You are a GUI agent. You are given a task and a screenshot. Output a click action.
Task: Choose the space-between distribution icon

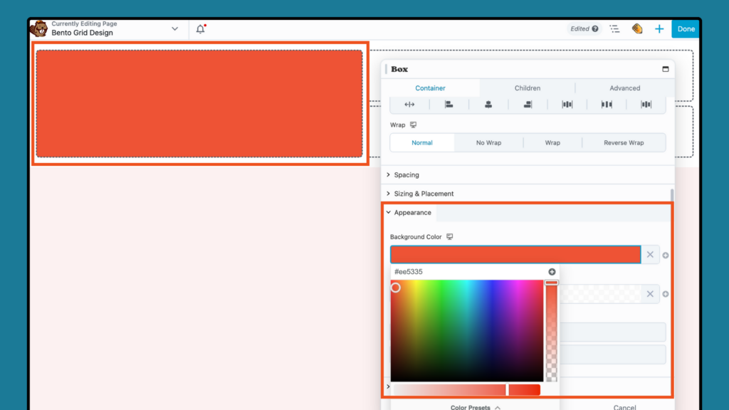pos(607,104)
